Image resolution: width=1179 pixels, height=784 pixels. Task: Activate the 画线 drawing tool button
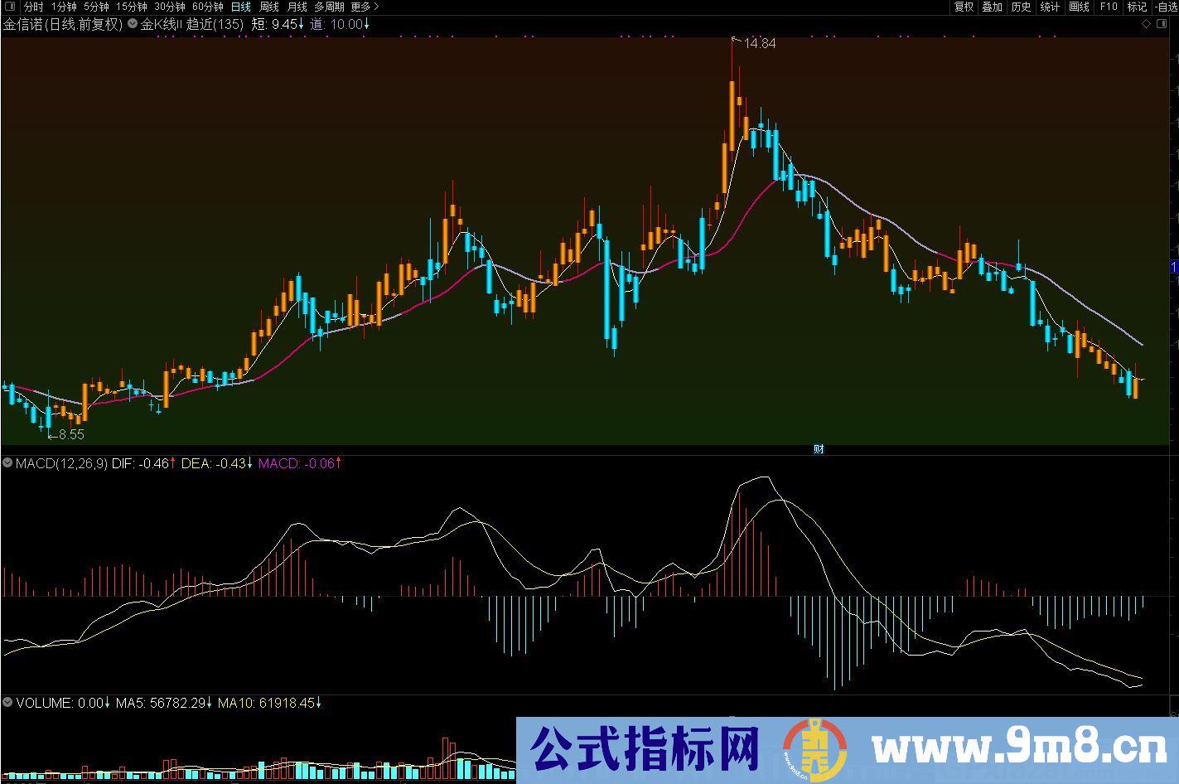[1079, 7]
